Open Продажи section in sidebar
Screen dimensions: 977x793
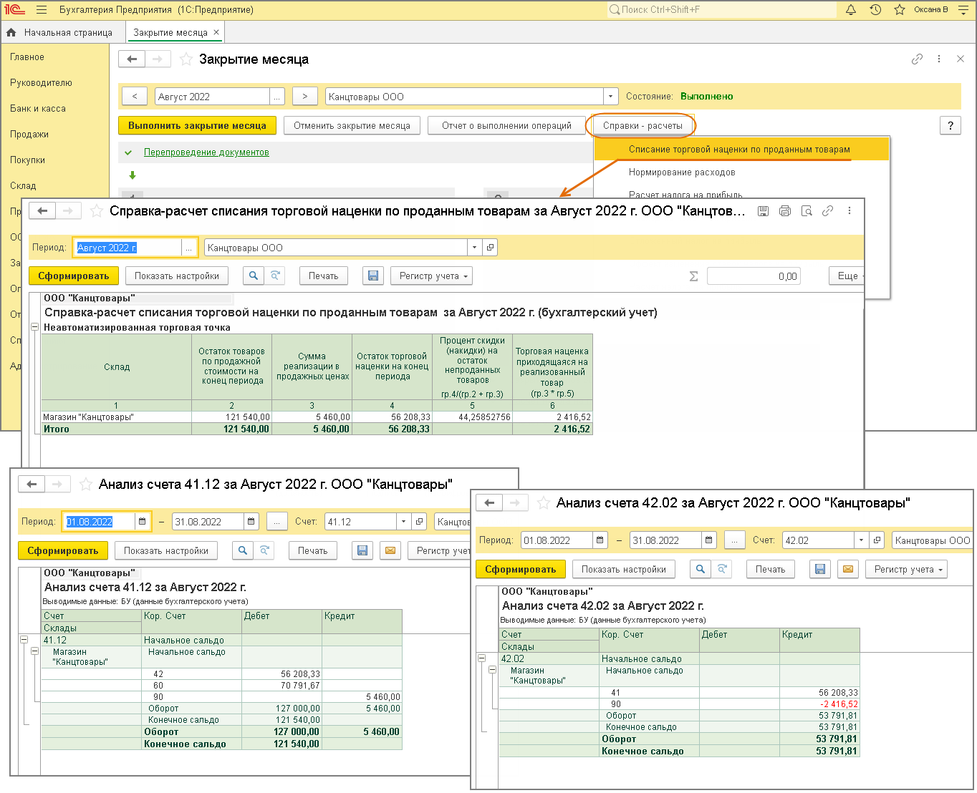tap(29, 135)
